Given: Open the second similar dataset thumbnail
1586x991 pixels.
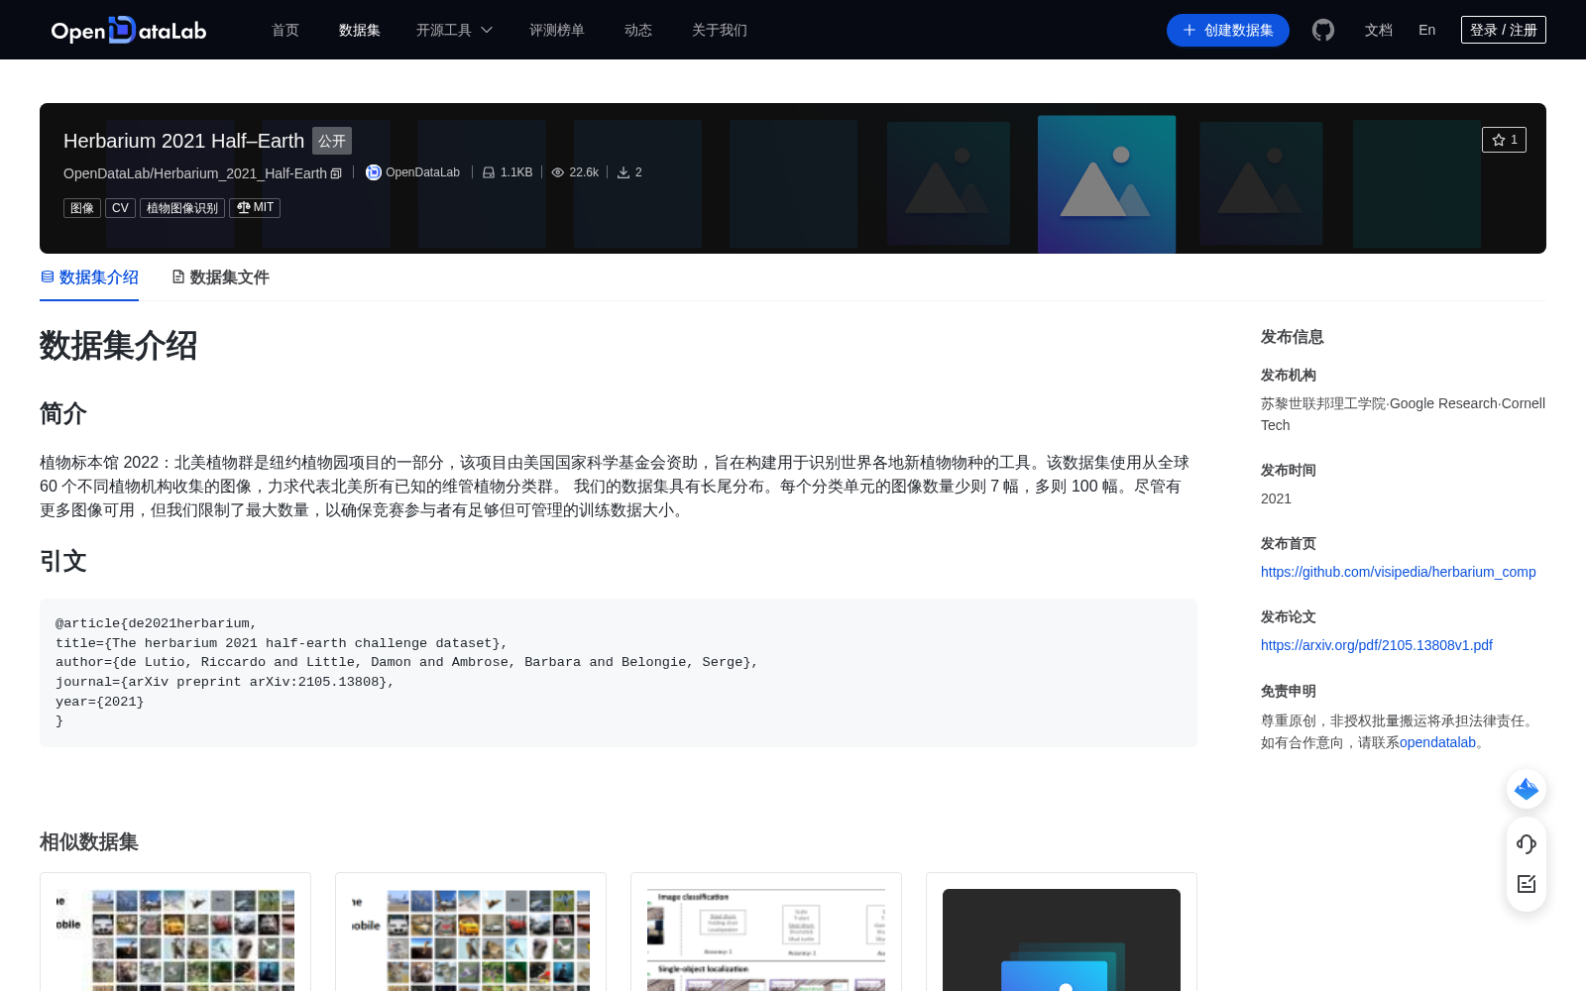Looking at the screenshot, I should (471, 939).
